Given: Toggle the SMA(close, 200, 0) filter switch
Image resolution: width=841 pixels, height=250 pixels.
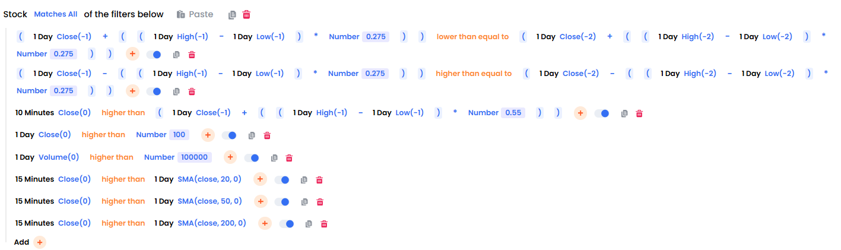Looking at the screenshot, I should pos(287,224).
